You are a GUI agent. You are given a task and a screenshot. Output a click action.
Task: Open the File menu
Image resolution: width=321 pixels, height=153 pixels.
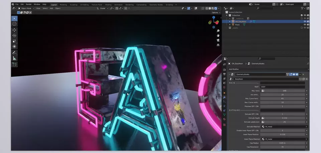point(17,4)
